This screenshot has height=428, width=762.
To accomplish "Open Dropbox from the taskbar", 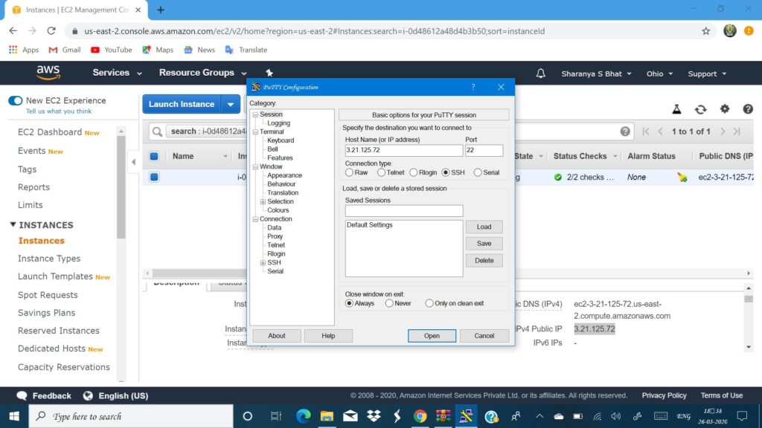I will pos(374,416).
